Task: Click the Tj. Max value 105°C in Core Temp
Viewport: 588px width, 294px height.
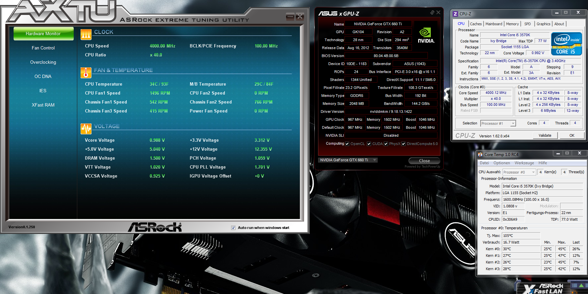Action: pos(521,236)
